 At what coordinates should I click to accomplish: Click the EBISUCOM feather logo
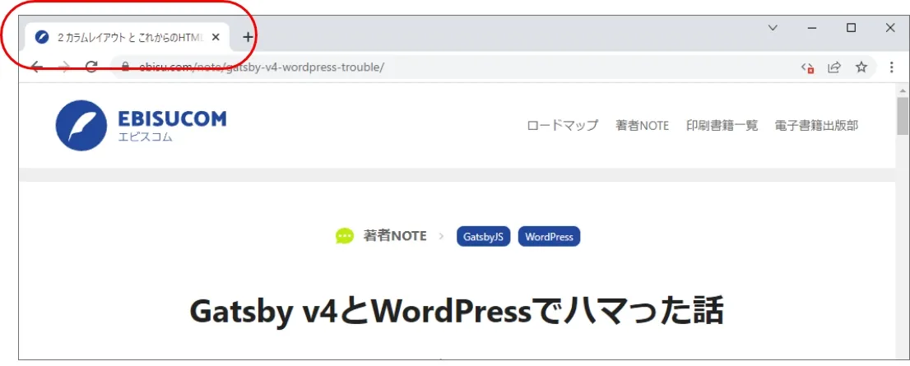coord(81,126)
